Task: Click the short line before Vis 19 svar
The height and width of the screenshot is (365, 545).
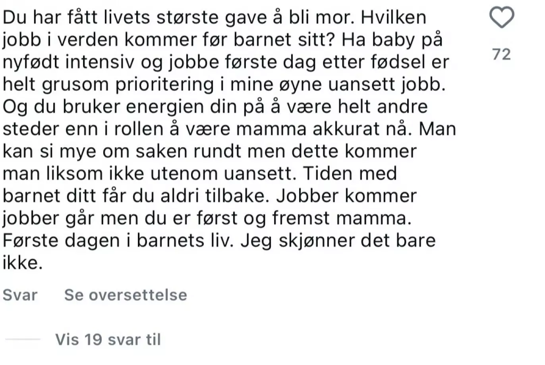Action: pyautogui.click(x=23, y=340)
